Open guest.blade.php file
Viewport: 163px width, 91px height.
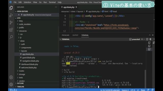coord(29,58)
